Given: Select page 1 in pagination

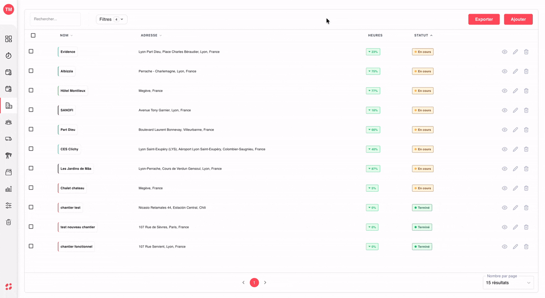Looking at the screenshot, I should (254, 283).
